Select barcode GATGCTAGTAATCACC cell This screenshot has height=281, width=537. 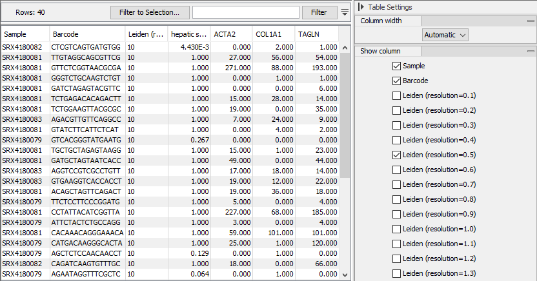[x=87, y=160]
